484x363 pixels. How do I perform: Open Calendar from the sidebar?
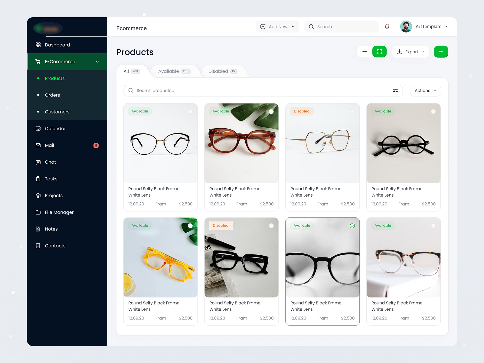pos(55,129)
